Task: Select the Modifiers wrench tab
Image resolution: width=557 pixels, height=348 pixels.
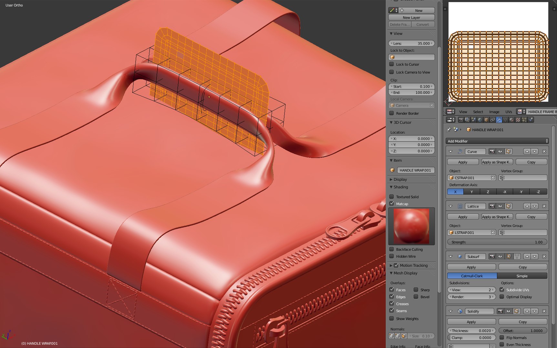Action: pyautogui.click(x=499, y=120)
